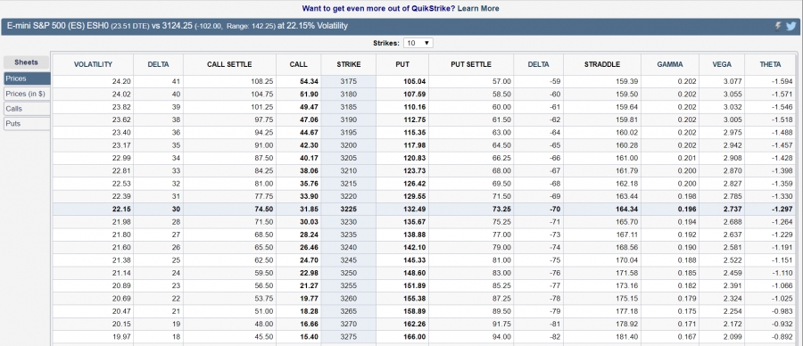Click the Twitter bird icon
The height and width of the screenshot is (346, 803).
click(x=791, y=27)
